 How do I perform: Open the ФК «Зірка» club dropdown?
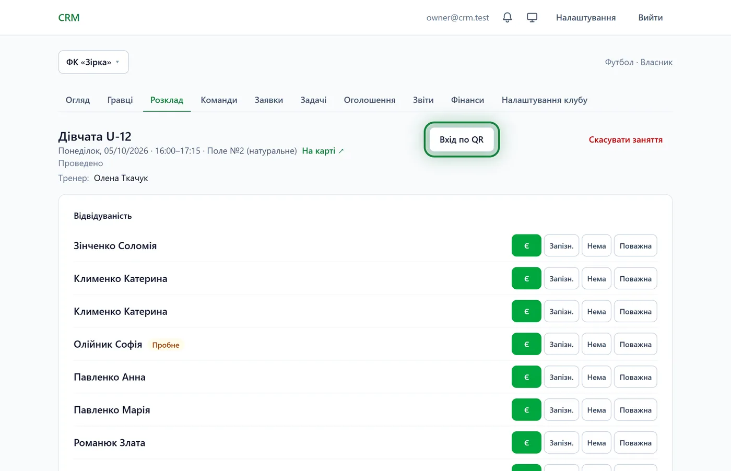93,62
